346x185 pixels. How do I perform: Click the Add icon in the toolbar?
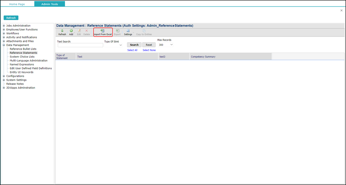click(71, 31)
